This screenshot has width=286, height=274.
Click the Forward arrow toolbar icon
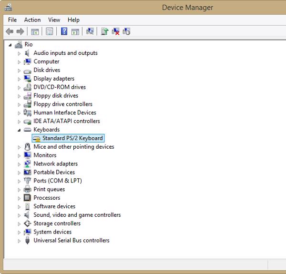point(20,31)
